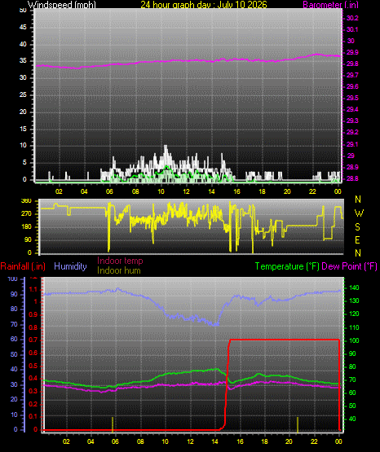
Task: Click the magenta "Dew Point (°F)" legend label
Action: 349,266
